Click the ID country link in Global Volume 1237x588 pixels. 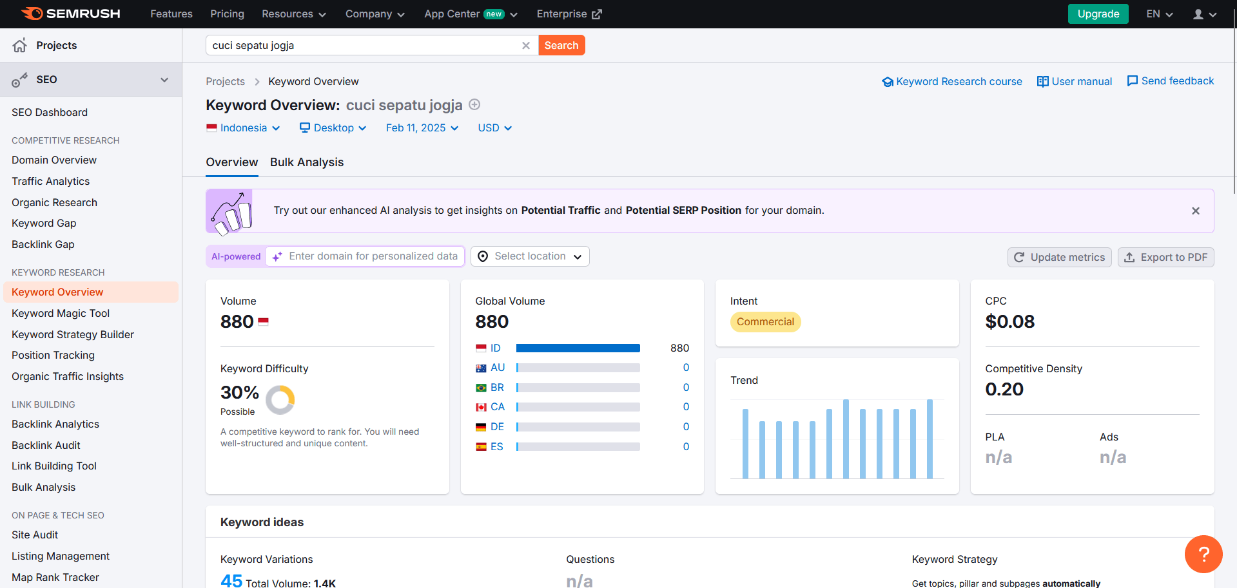click(495, 348)
